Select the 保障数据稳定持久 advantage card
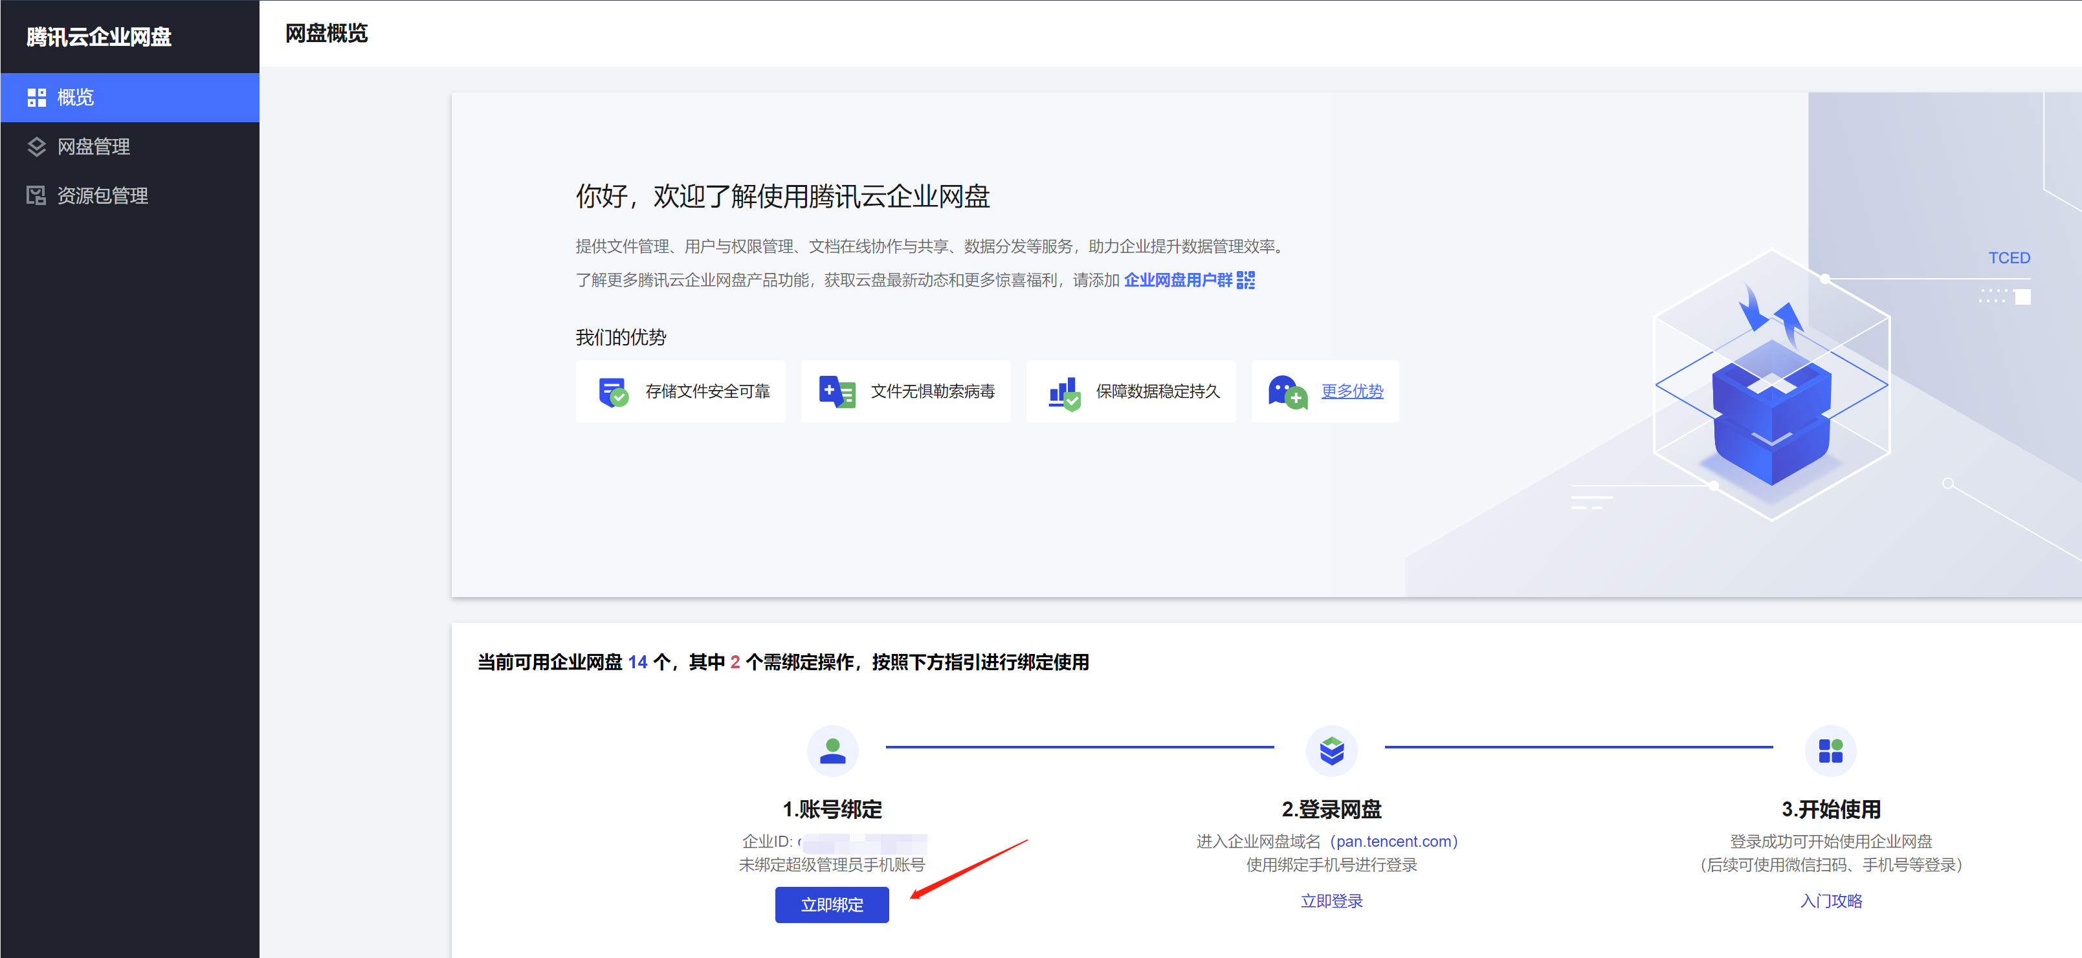Viewport: 2082px width, 958px height. 1131,391
